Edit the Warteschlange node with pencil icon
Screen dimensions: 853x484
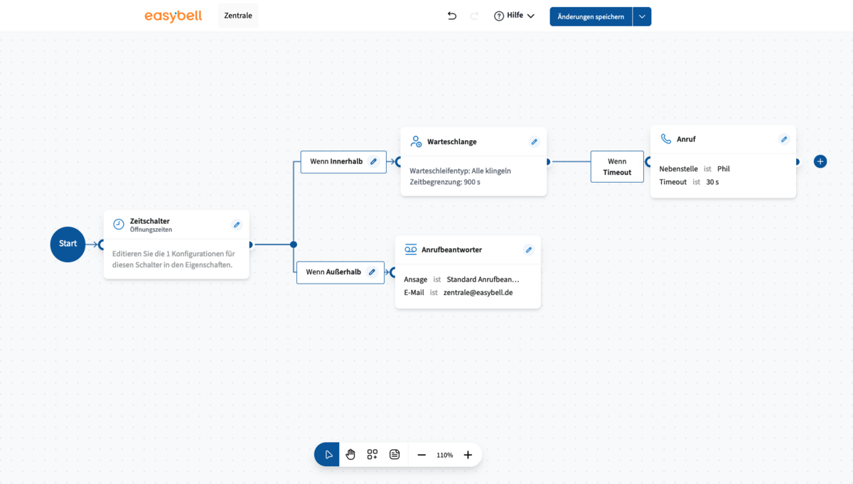pos(534,141)
